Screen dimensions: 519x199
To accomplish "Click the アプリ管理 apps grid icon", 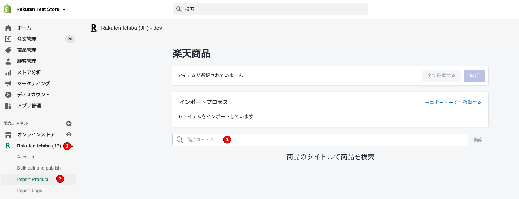I will coord(8,106).
